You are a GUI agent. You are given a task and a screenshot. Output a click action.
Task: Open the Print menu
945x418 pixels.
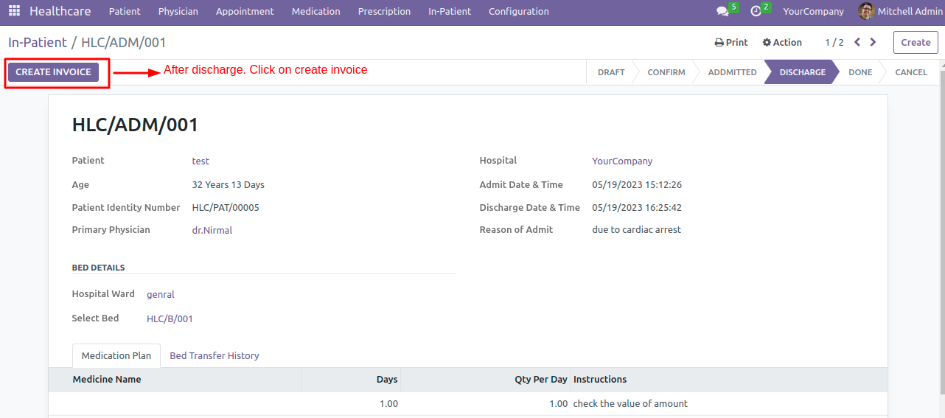(731, 42)
